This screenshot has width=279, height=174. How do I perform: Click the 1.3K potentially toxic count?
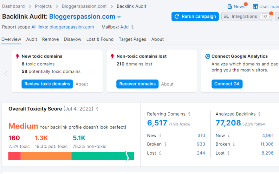click(41, 138)
